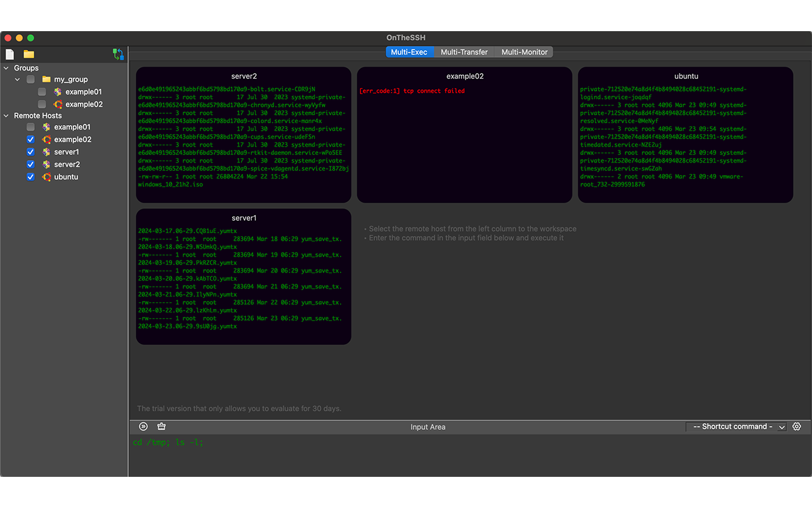Check the my_group checkbox

pyautogui.click(x=30, y=79)
